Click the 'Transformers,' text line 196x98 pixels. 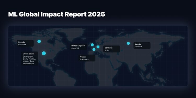(28, 56)
